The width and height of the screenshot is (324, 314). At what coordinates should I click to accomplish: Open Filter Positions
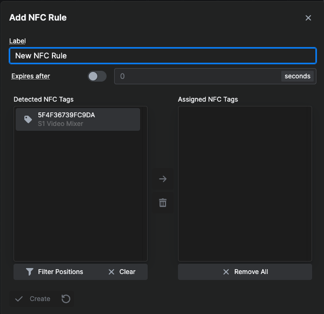(55, 272)
